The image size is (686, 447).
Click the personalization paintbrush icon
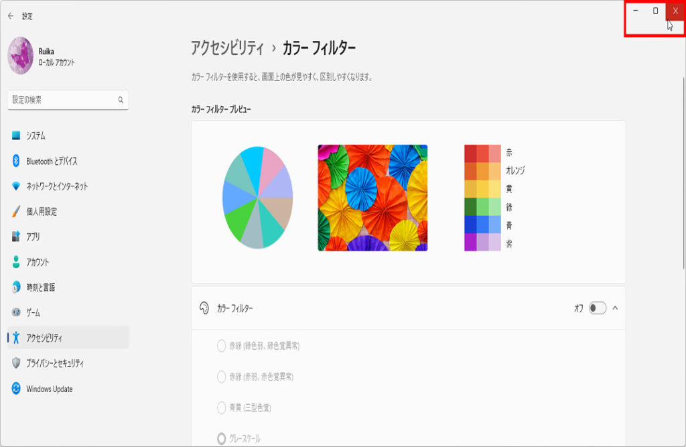(x=17, y=212)
